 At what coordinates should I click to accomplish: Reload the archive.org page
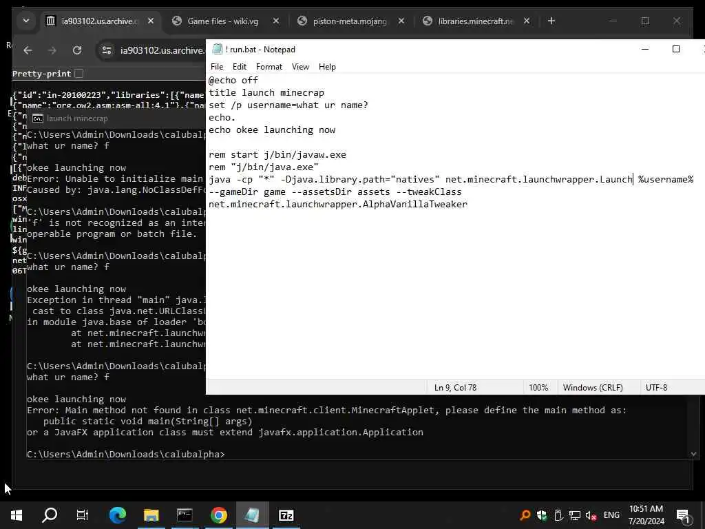click(x=77, y=50)
